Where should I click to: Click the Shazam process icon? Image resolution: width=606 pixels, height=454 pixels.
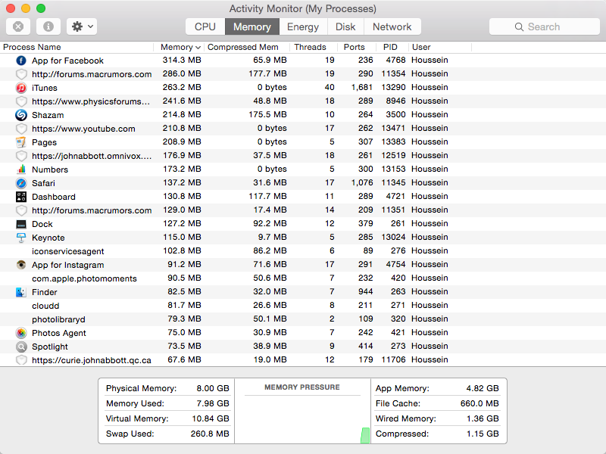pyautogui.click(x=21, y=115)
